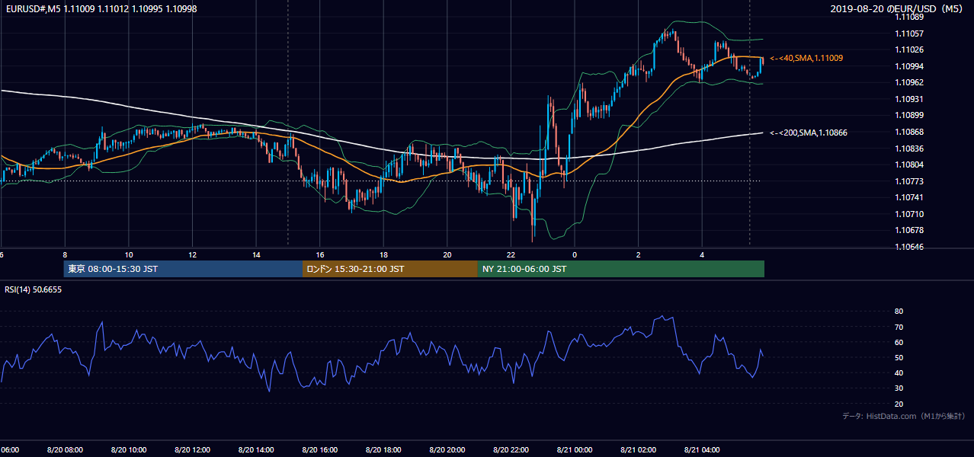Click RSI axis level 40
The height and width of the screenshot is (457, 974).
[899, 372]
